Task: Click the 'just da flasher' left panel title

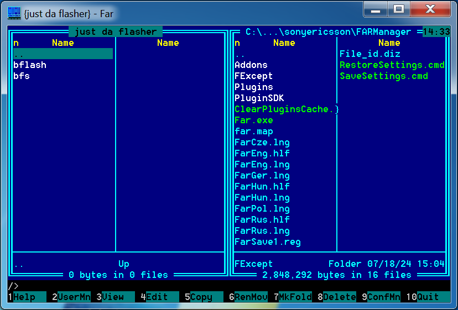Action: point(116,31)
